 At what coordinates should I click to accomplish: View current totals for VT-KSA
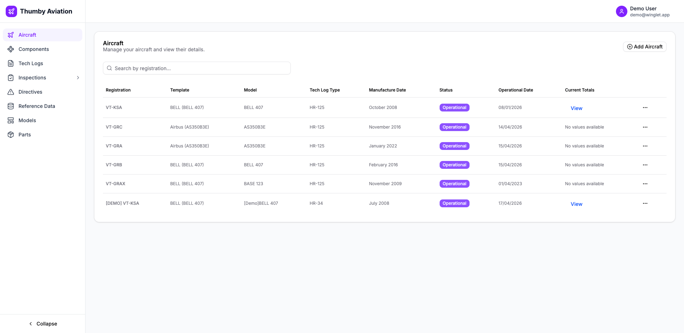[576, 108]
